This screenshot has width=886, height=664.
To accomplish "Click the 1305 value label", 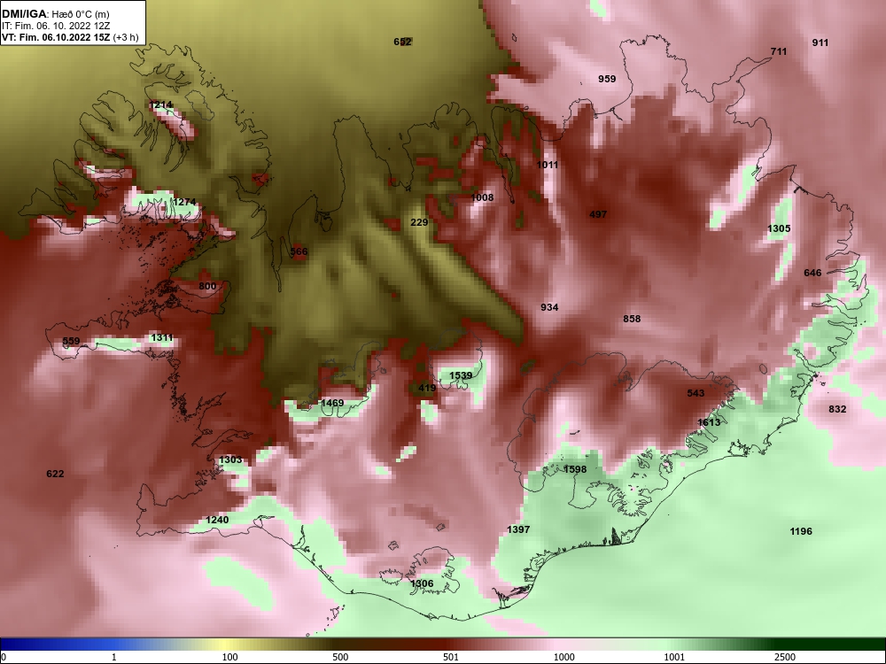I will point(779,228).
